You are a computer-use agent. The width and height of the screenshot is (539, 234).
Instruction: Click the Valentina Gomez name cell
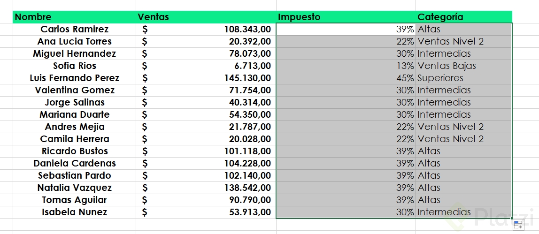pyautogui.click(x=74, y=90)
